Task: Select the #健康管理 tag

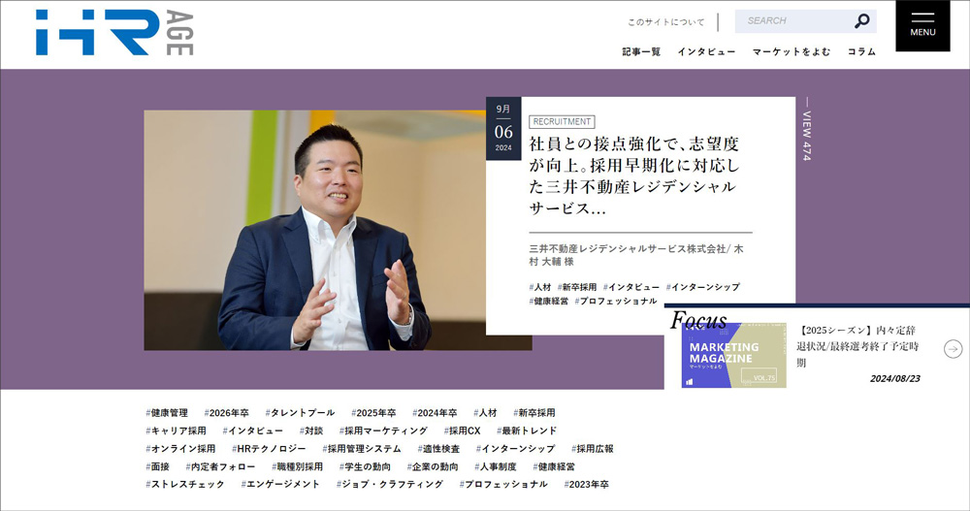Action: (x=167, y=413)
